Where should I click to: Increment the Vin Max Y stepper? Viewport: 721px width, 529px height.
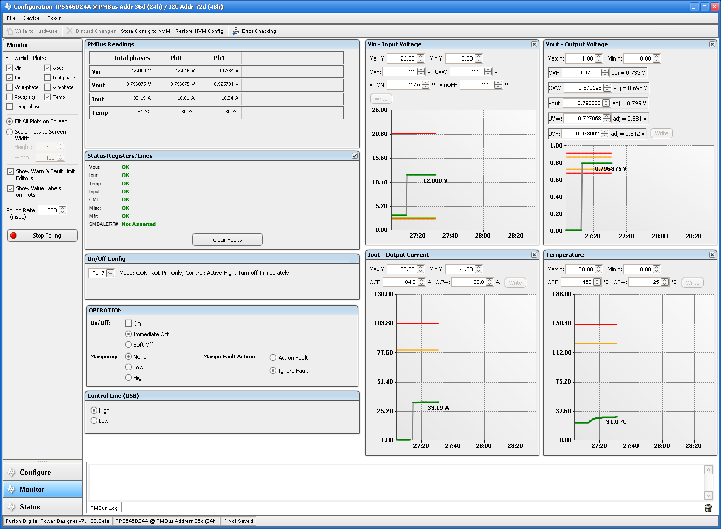[x=420, y=56]
